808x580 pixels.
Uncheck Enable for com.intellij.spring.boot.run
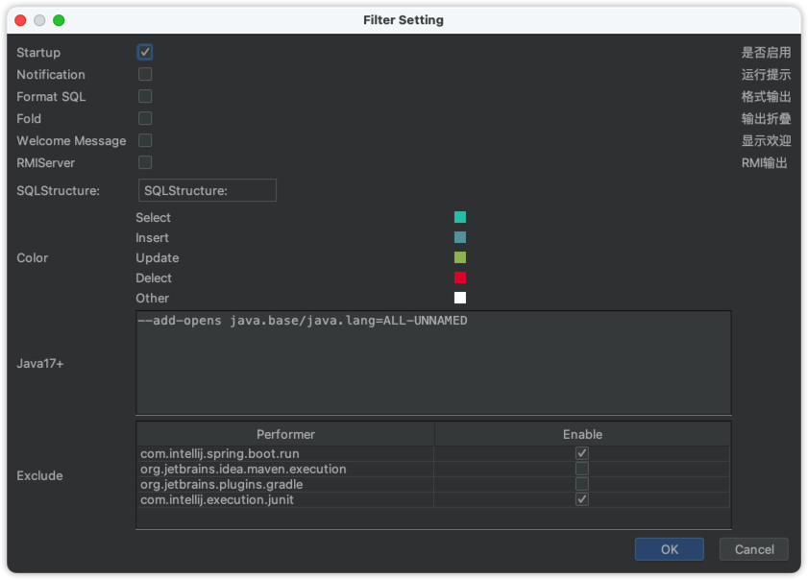point(581,452)
